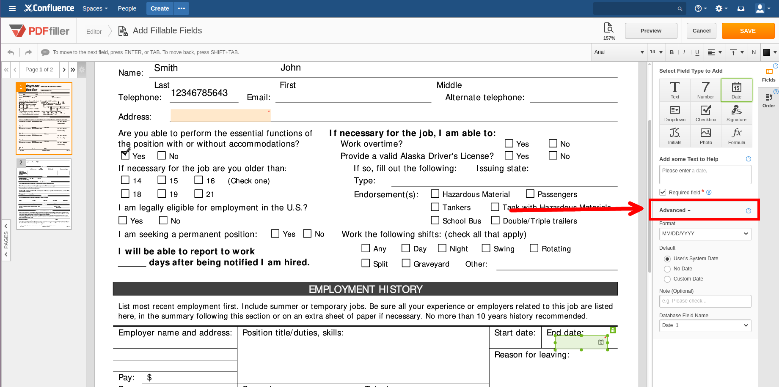Select the Date field type
The image size is (779, 387).
(x=736, y=90)
